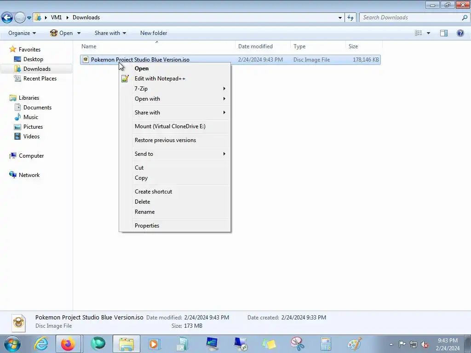
Task: Open the recent pages dropdown arrow
Action: (x=29, y=18)
